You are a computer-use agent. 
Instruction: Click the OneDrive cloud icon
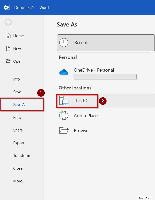click(x=64, y=72)
